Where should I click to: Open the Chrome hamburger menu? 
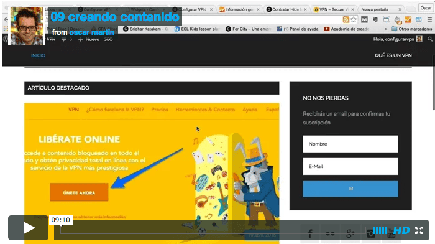point(429,19)
